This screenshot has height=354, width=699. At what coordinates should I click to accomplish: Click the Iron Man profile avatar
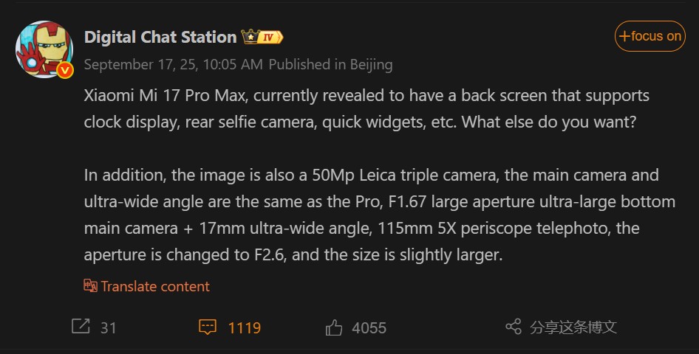pos(44,48)
